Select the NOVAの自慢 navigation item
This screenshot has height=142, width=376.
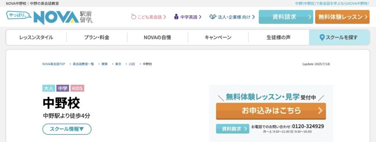pyautogui.click(x=157, y=37)
